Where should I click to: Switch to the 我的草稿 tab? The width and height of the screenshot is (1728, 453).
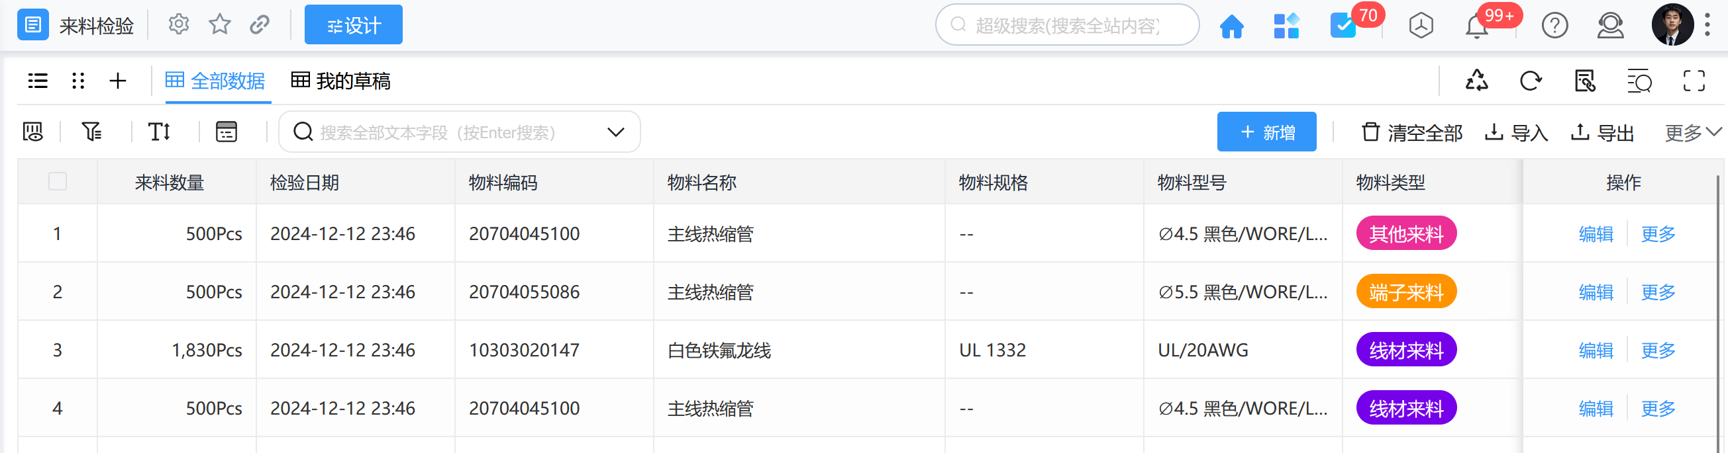341,81
